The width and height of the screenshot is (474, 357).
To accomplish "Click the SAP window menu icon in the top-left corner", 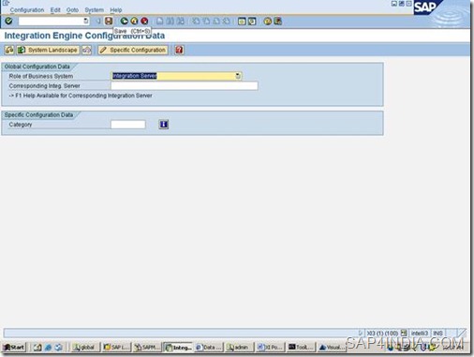I will click(6, 3).
